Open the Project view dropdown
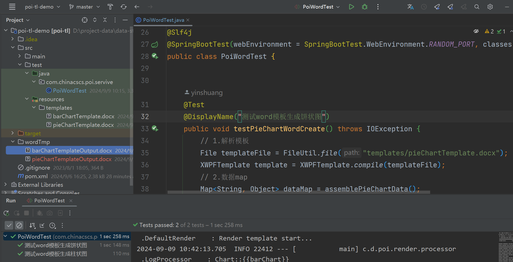This screenshot has width=513, height=262. click(x=18, y=20)
